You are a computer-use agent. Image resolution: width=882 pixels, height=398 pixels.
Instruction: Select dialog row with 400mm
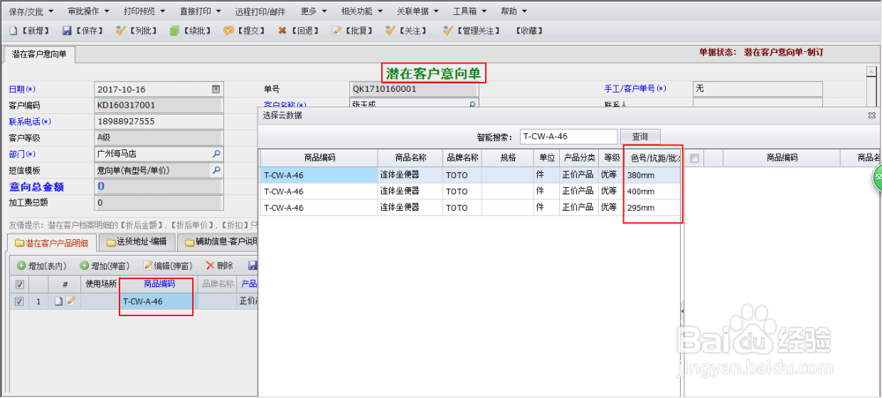(470, 191)
